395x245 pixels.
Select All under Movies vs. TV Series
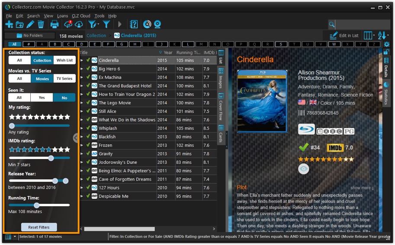coord(19,79)
